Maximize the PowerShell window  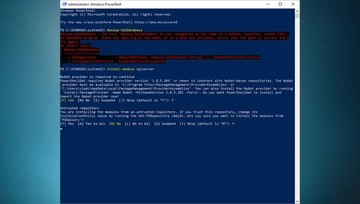click(280, 4)
